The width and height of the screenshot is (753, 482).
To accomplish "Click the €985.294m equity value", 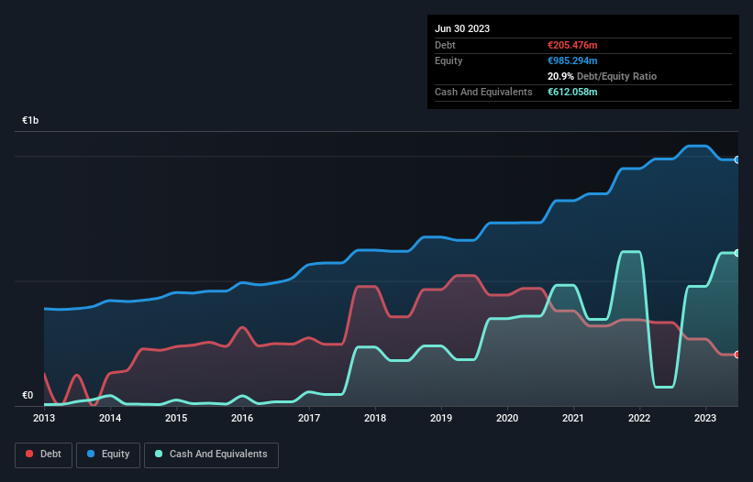I will click(x=572, y=60).
